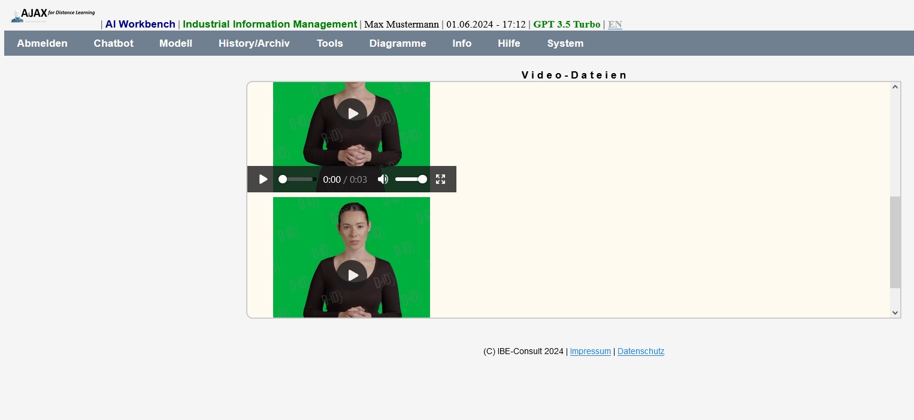This screenshot has width=914, height=420.
Task: Click the vertical scrollbar thumb in video list
Action: [x=895, y=242]
